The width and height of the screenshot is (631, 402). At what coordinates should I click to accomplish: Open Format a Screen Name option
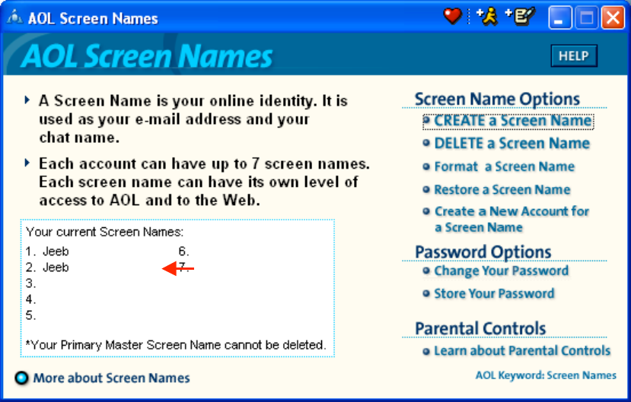click(504, 166)
